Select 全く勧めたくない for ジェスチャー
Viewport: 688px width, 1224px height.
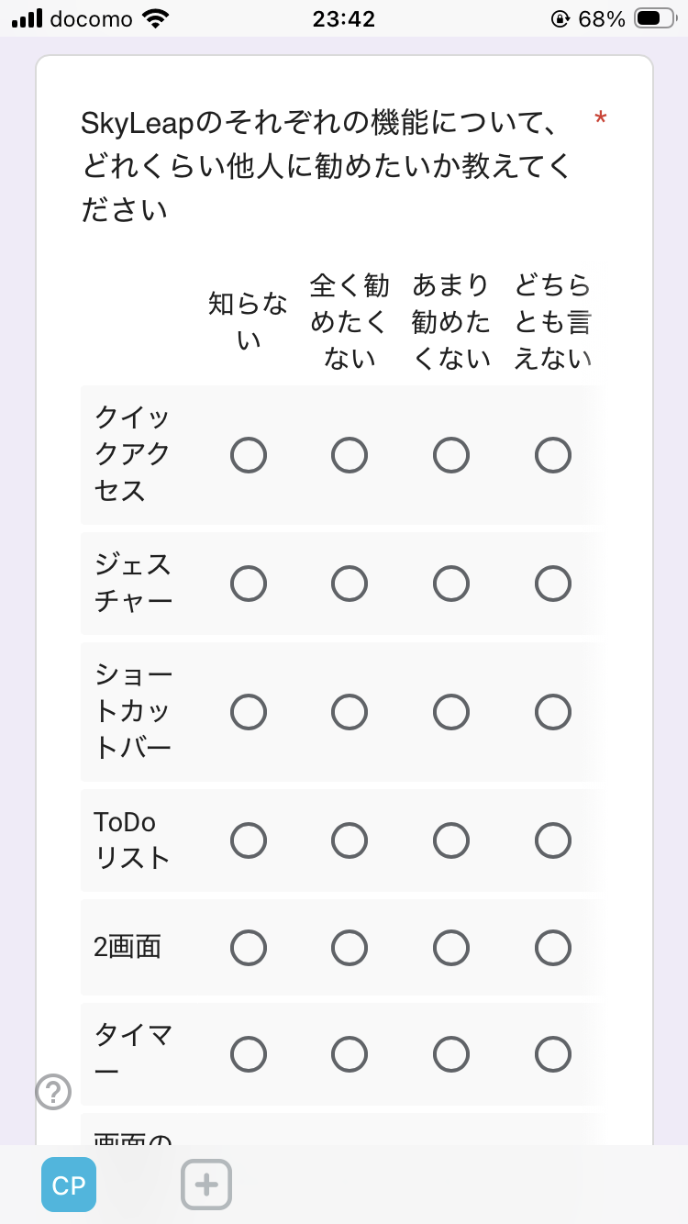[x=350, y=584]
